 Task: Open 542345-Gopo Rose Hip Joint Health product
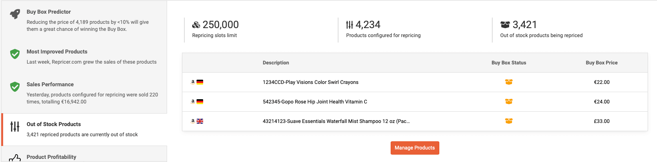point(315,102)
